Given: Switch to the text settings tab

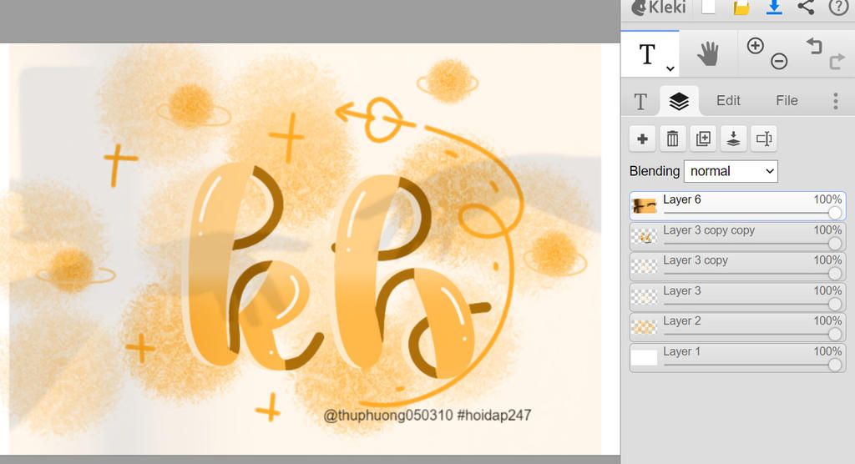Looking at the screenshot, I should click(x=640, y=101).
